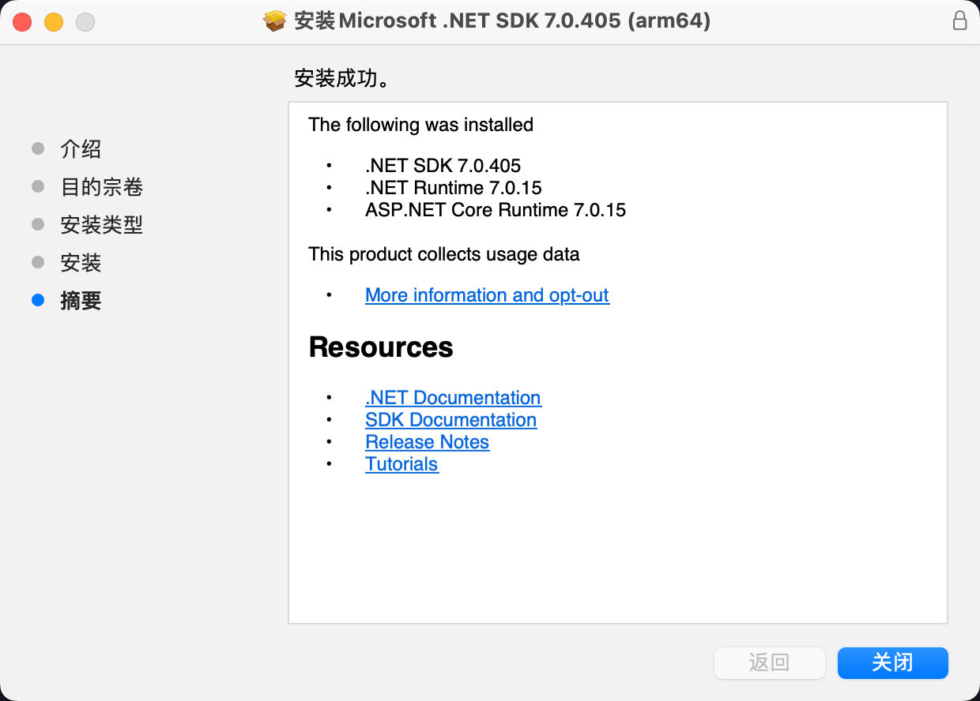Select the 介绍 step in the sidebar
This screenshot has height=701, width=980.
pos(81,149)
